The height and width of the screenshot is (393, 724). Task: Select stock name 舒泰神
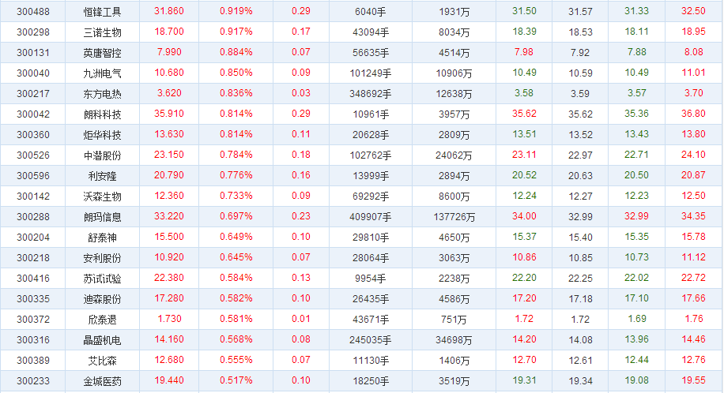point(102,238)
